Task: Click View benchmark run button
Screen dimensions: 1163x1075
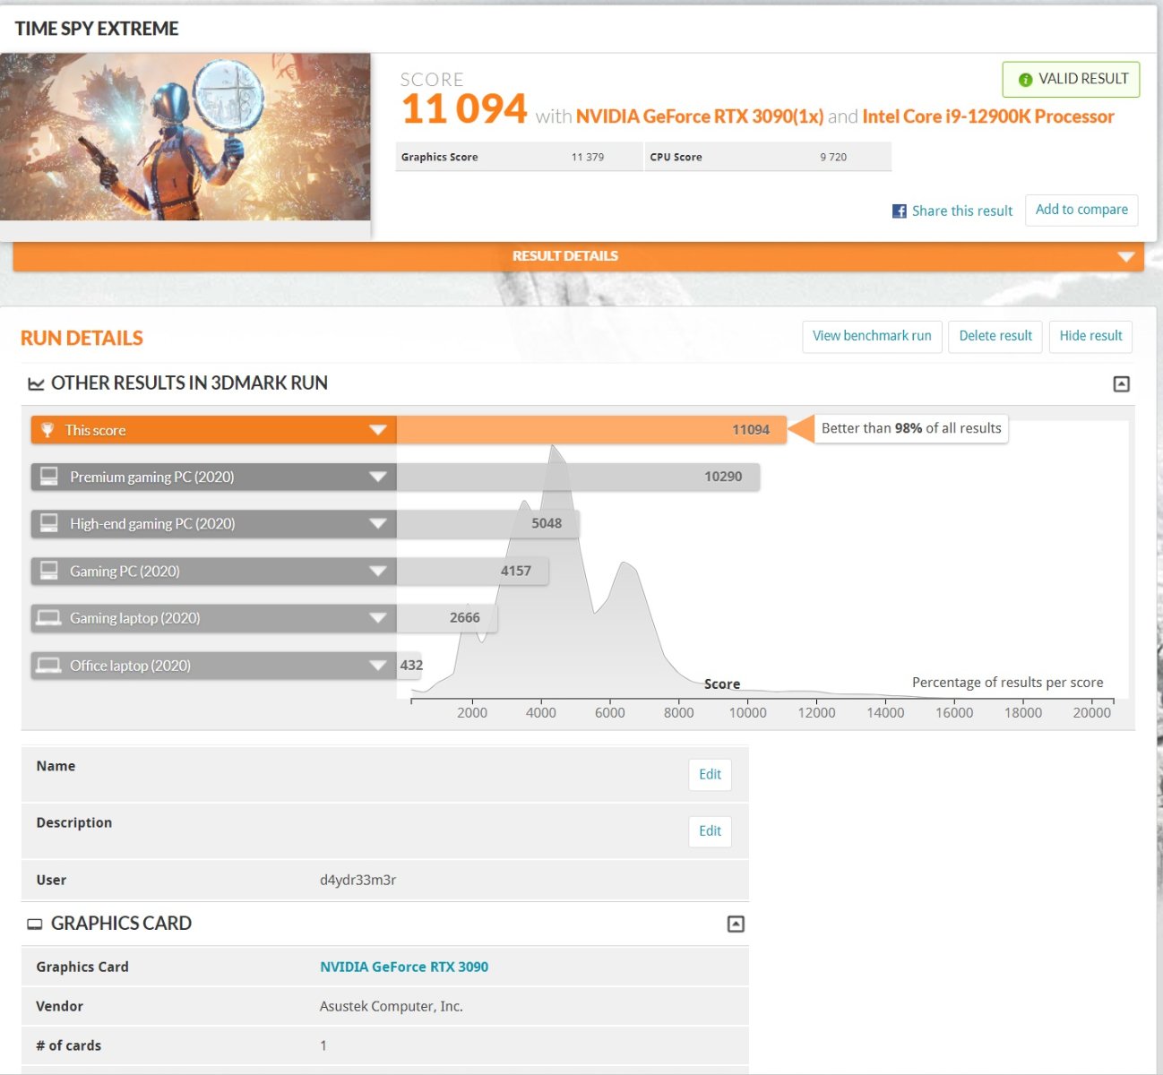Action: pyautogui.click(x=872, y=336)
